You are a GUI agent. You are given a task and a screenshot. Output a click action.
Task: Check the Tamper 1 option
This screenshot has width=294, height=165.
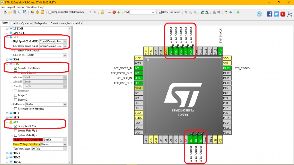tap(16, 95)
